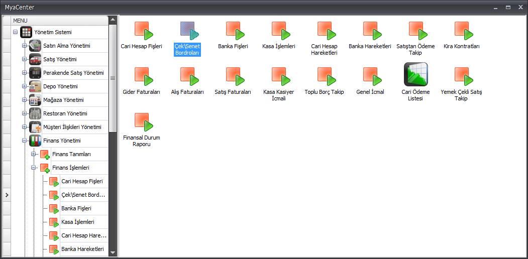Open the Satış Faturaları icon

(235, 76)
